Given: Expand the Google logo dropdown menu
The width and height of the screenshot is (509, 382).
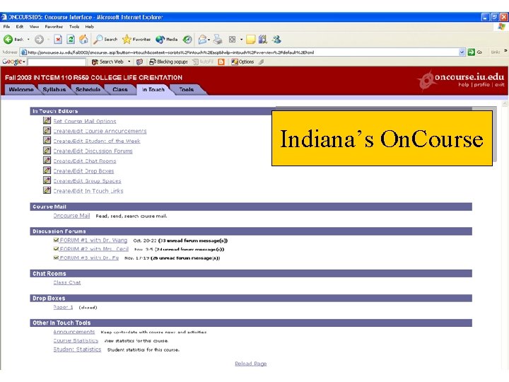Looking at the screenshot, I should click(x=24, y=62).
